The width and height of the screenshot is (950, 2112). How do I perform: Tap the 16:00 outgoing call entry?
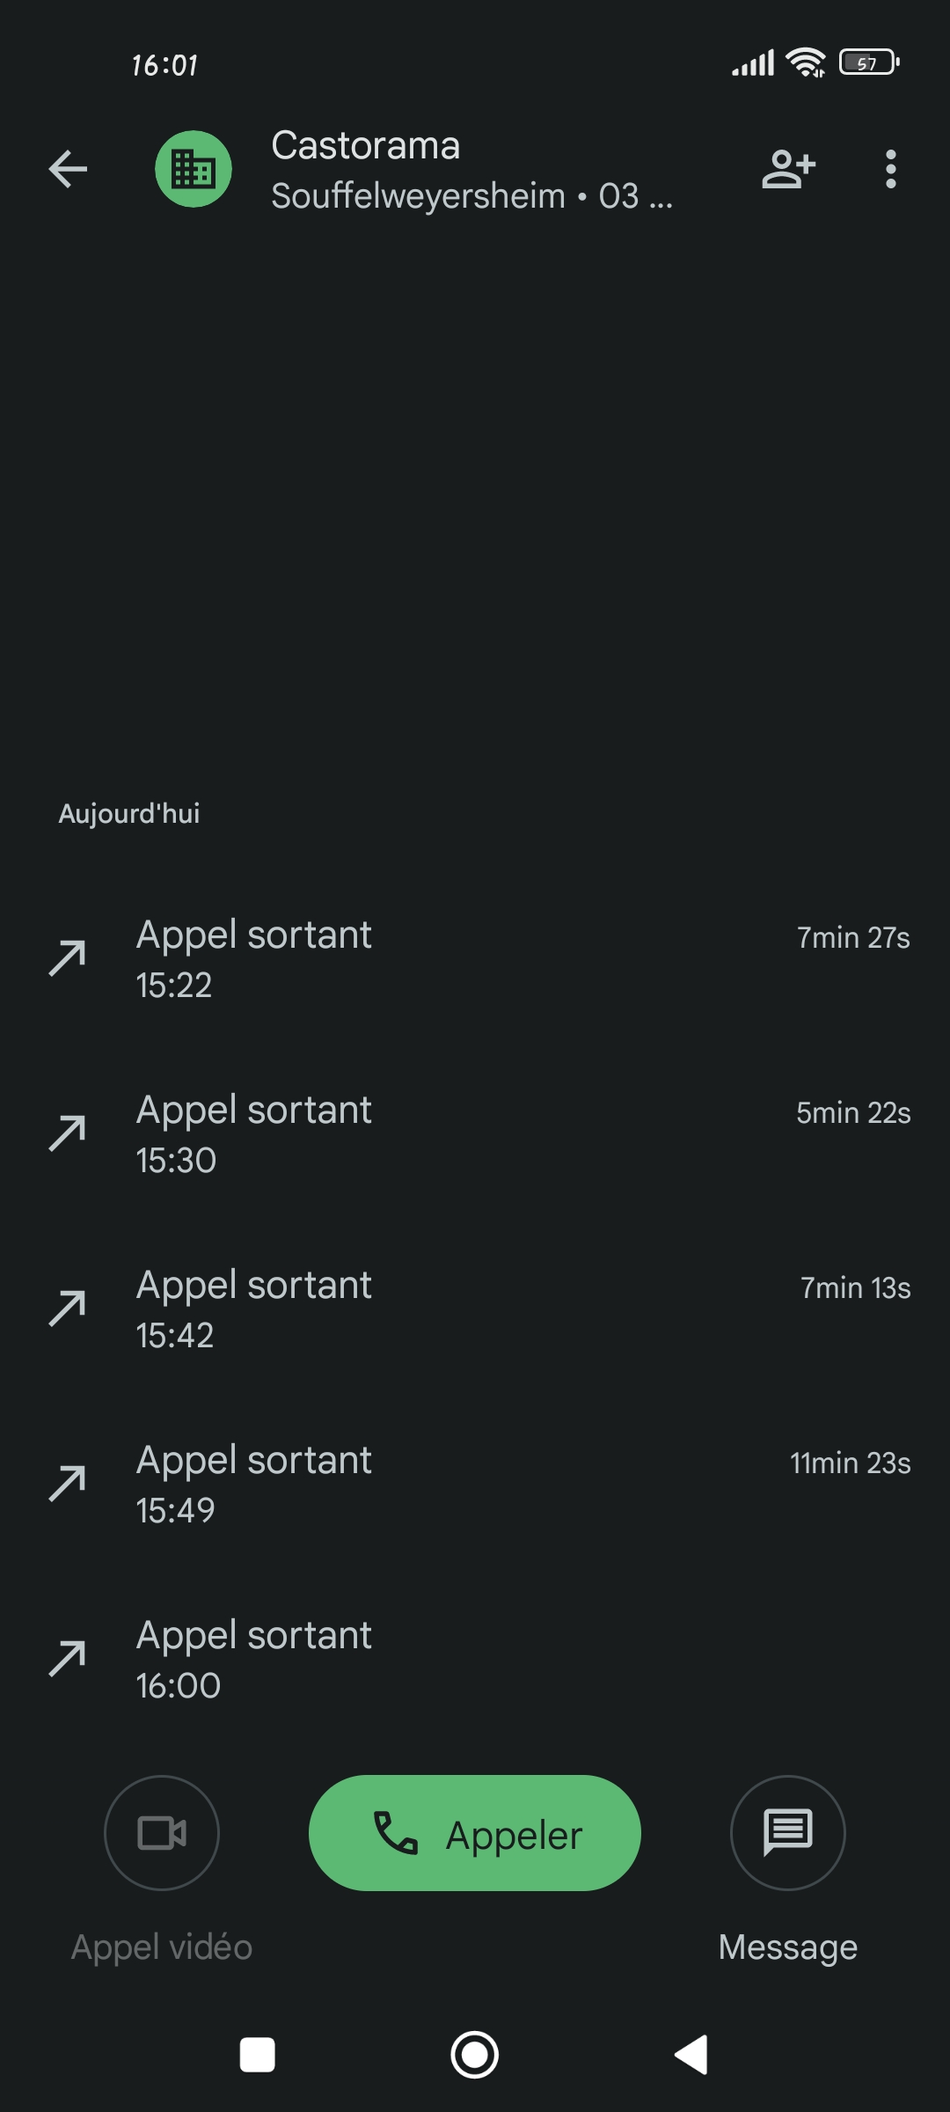pos(475,1659)
